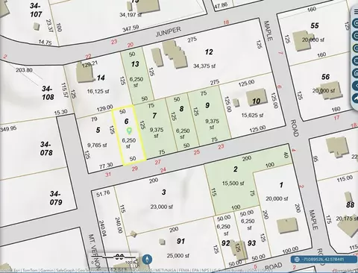The image size is (358, 273).
Task: Click the coordinates display box
Action: pyautogui.click(x=324, y=260)
